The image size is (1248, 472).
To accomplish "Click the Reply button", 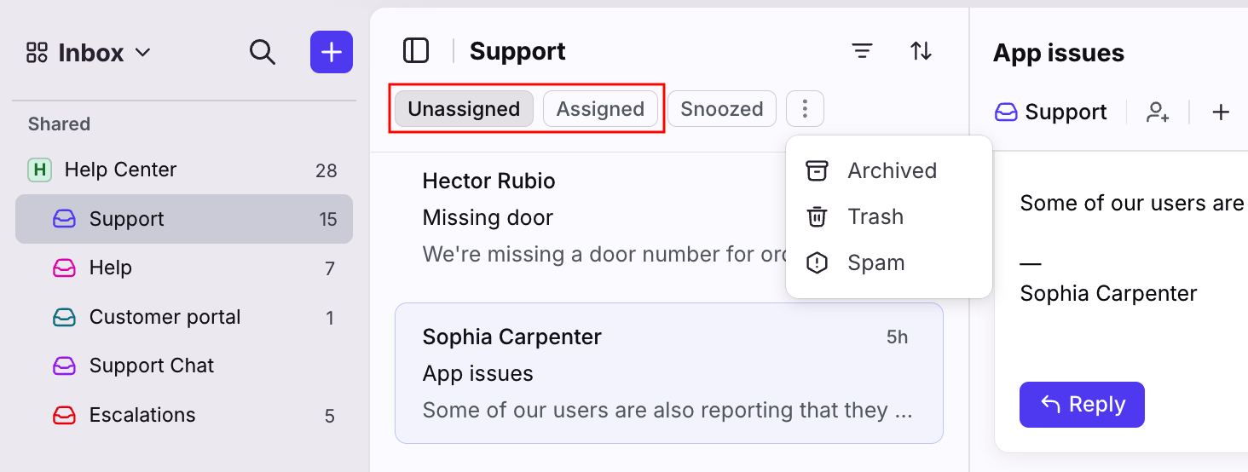I will click(x=1082, y=405).
